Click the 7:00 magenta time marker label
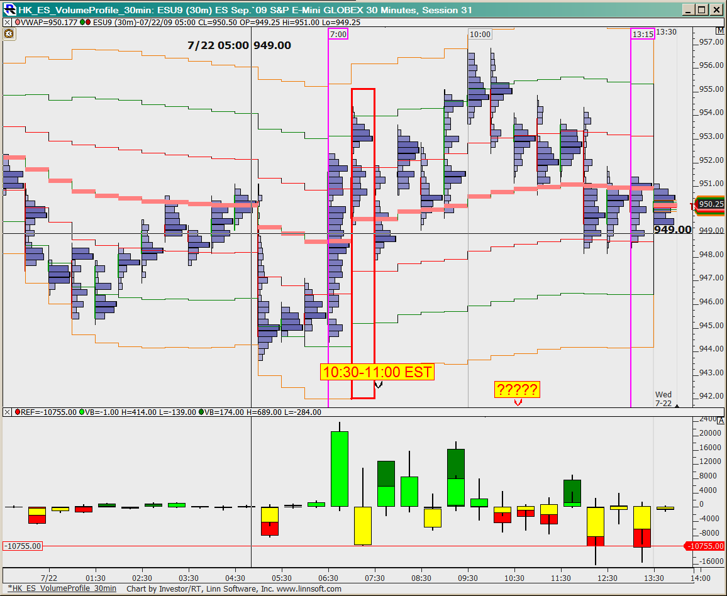This screenshot has width=727, height=596. [x=338, y=34]
